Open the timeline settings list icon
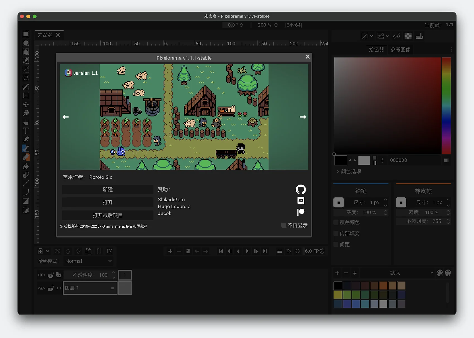 280,251
